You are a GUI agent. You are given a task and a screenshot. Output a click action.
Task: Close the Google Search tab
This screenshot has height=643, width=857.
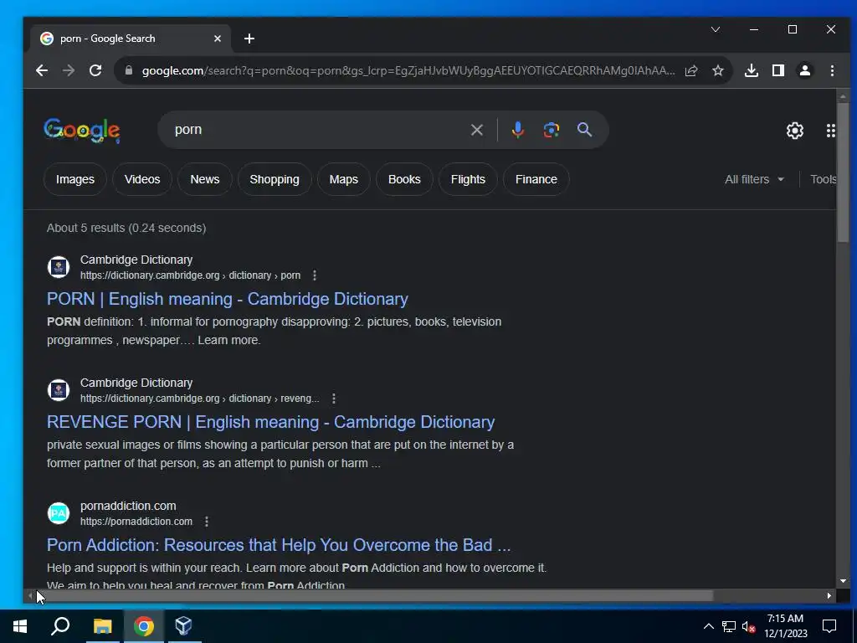tap(217, 39)
